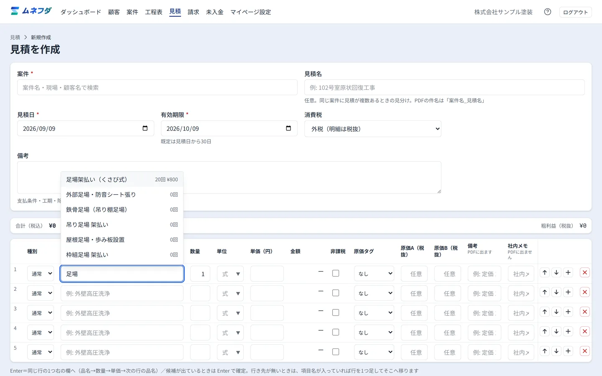The image size is (602, 376).
Task: Tick the 非課税 checkbox in row 1
Action: tap(336, 273)
